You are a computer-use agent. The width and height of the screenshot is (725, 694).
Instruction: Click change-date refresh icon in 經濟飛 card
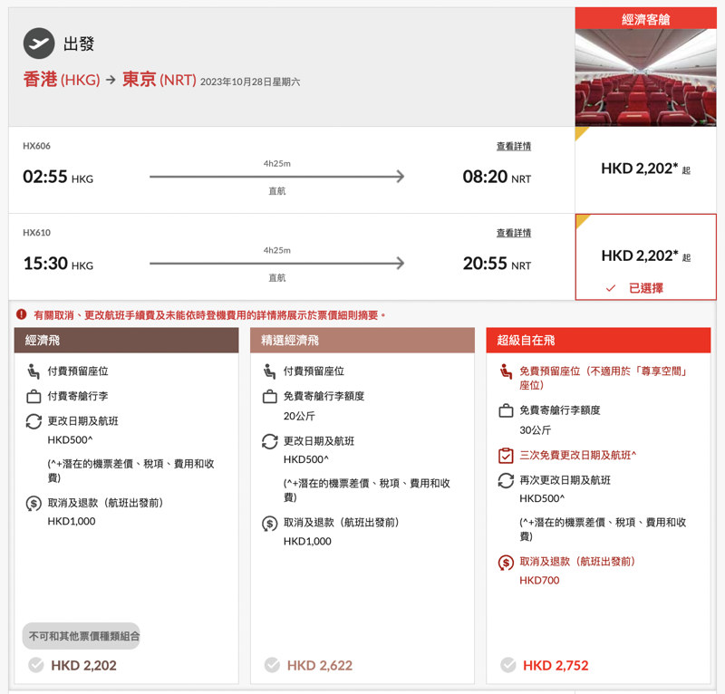pyautogui.click(x=34, y=420)
